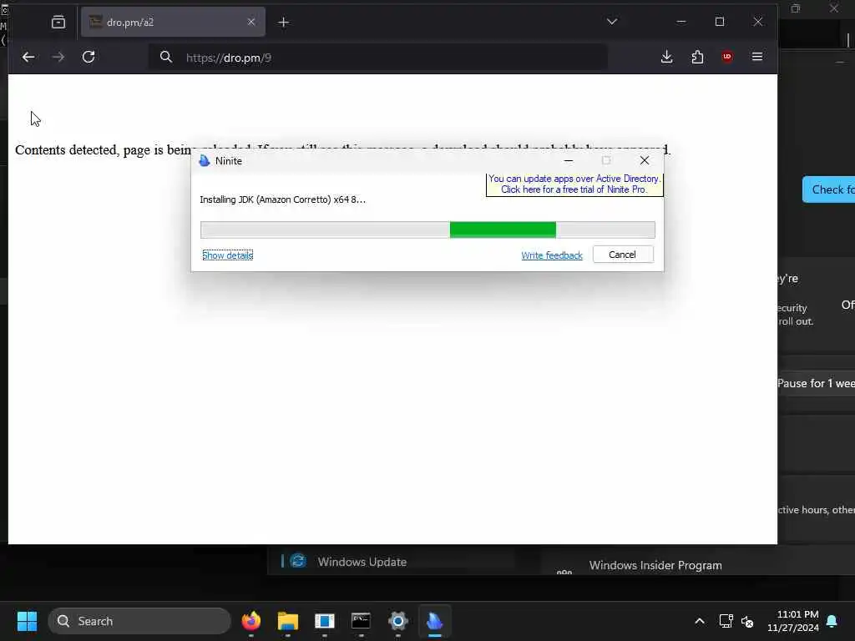Click the Ninite title bar icon

click(x=205, y=161)
